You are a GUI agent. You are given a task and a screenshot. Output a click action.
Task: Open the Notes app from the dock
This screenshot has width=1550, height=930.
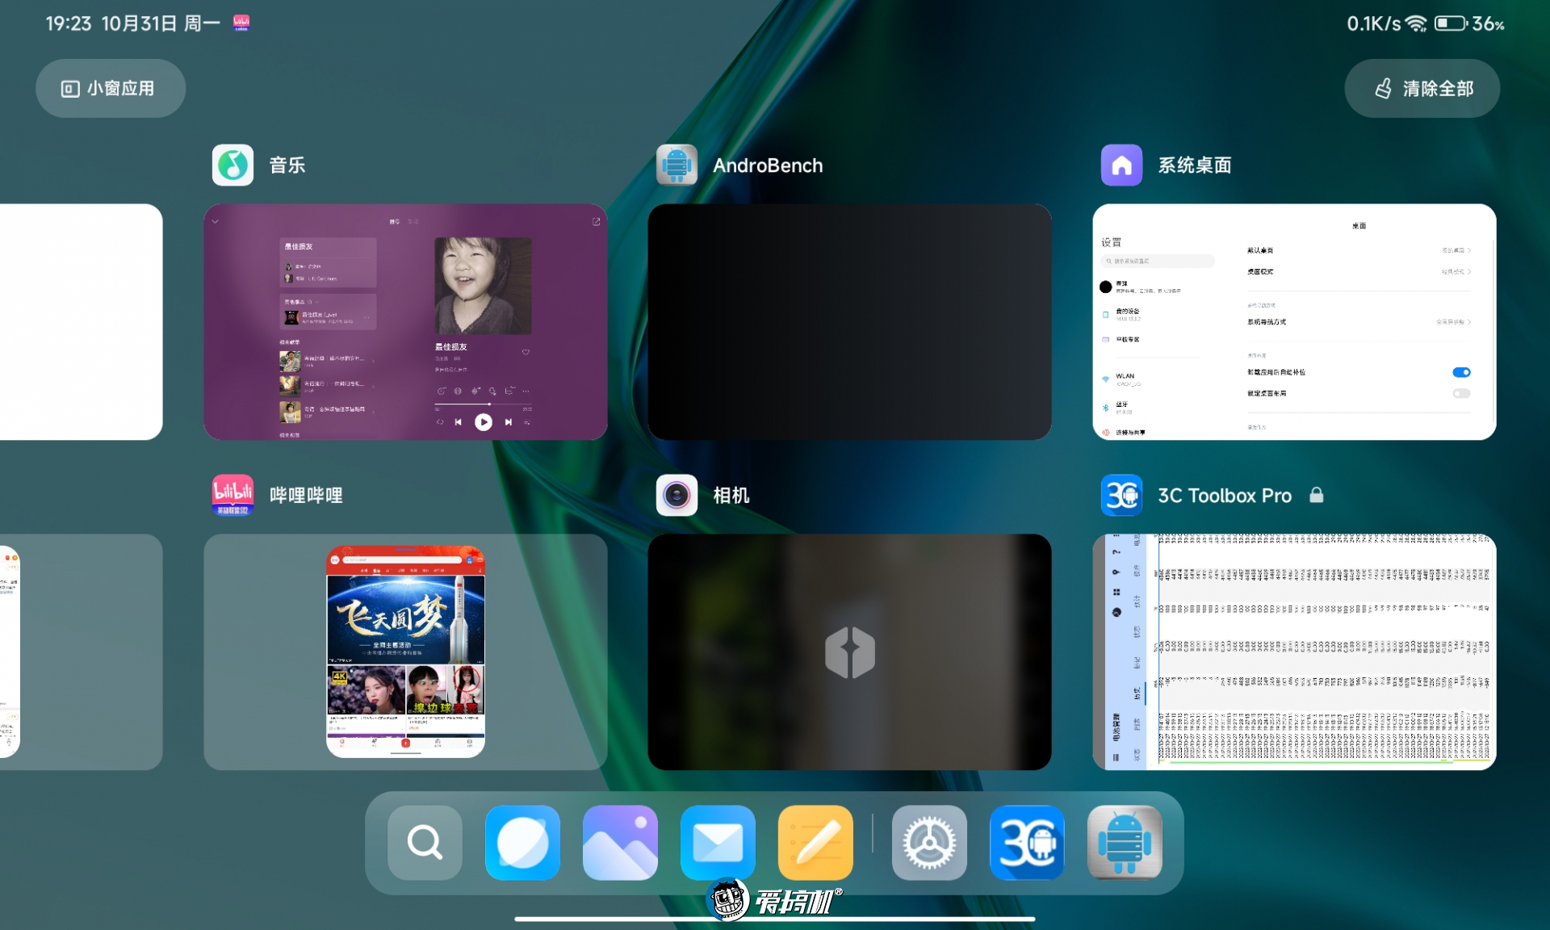click(x=815, y=843)
